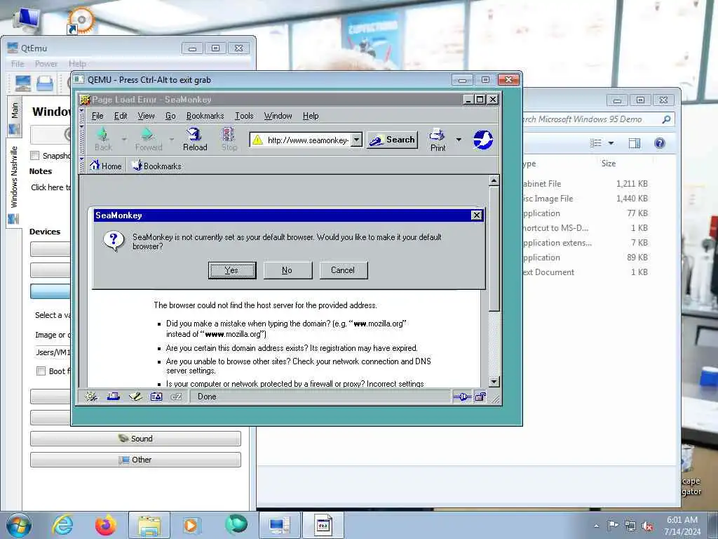Image resolution: width=718 pixels, height=539 pixels.
Task: Show hidden tray icons arrow
Action: click(596, 526)
